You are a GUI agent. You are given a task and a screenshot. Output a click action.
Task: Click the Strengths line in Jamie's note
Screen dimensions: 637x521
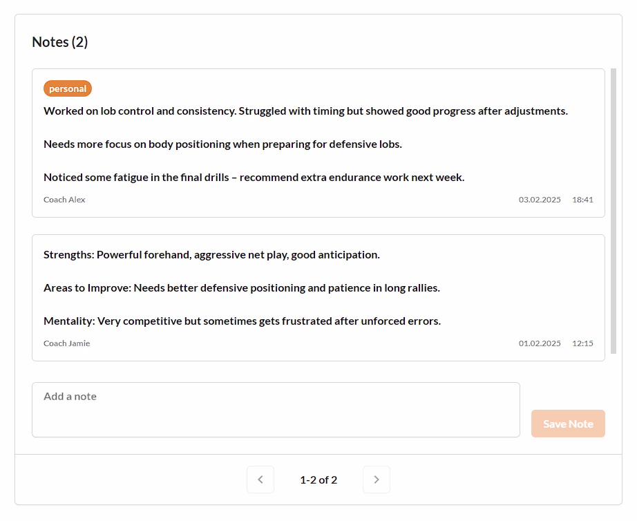tap(211, 254)
